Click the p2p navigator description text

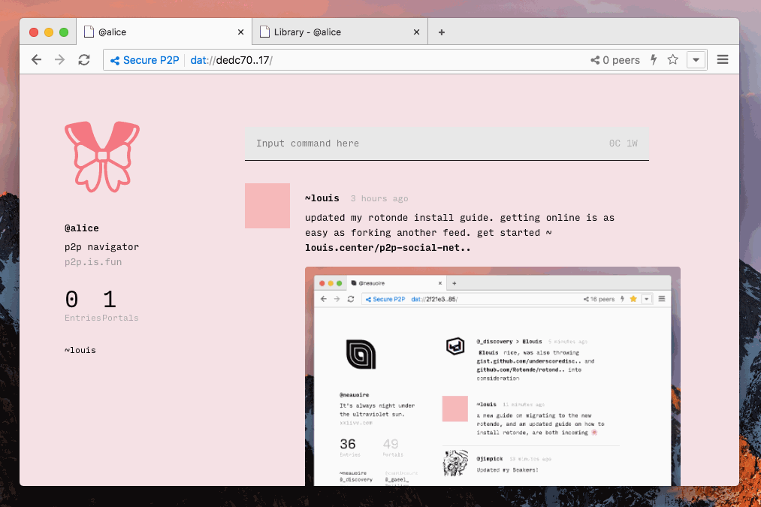(x=101, y=247)
